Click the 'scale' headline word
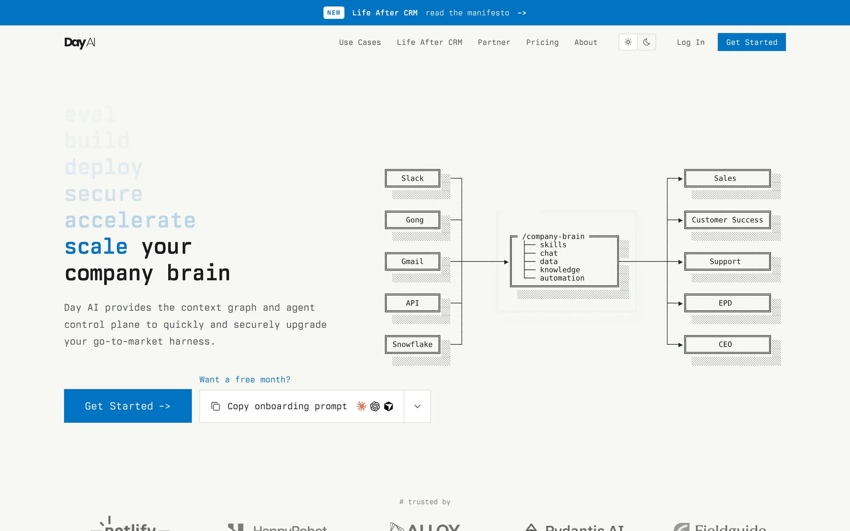 point(96,247)
